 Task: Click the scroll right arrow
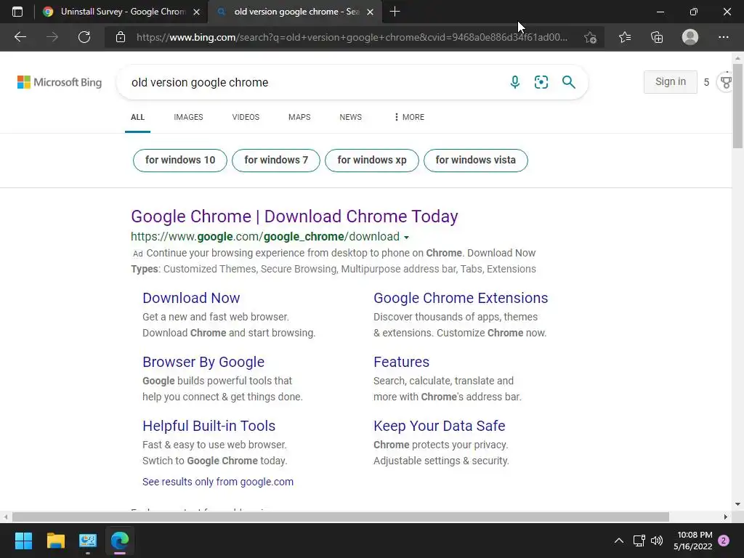726,517
